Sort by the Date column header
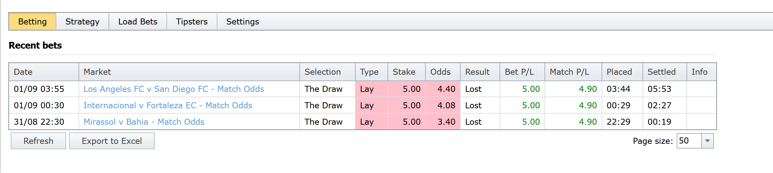This screenshot has width=773, height=173. point(23,72)
